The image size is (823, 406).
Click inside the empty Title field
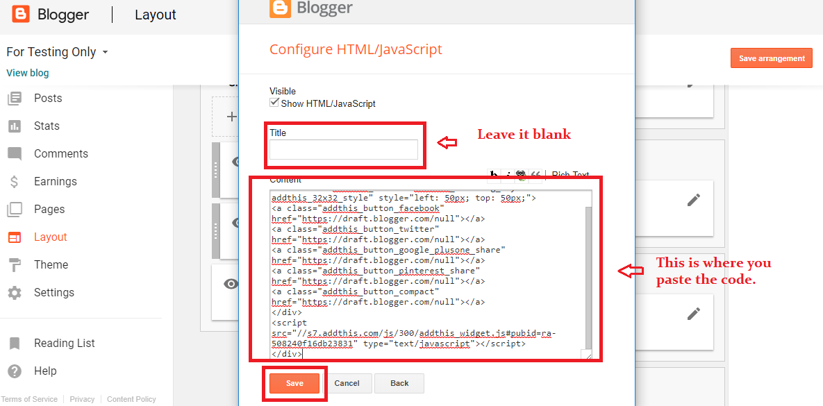point(345,149)
